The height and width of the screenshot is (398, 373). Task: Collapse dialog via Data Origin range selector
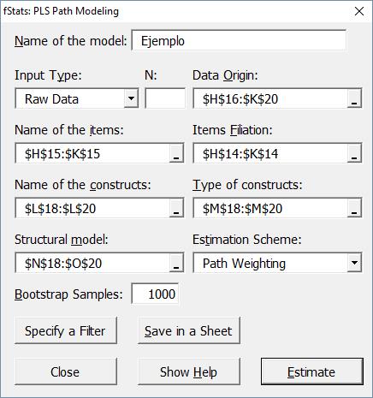pos(354,98)
